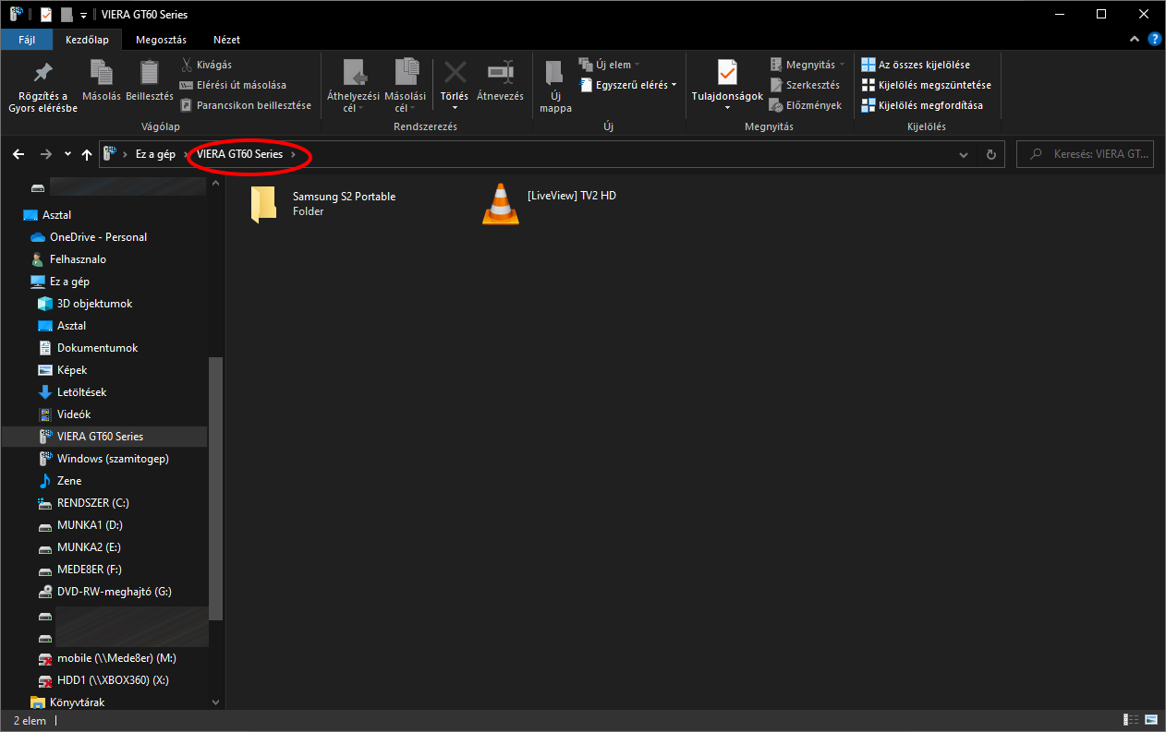Screen dimensions: 1166x732
Task: Open recent locations dropdown arrow
Action: 67,154
